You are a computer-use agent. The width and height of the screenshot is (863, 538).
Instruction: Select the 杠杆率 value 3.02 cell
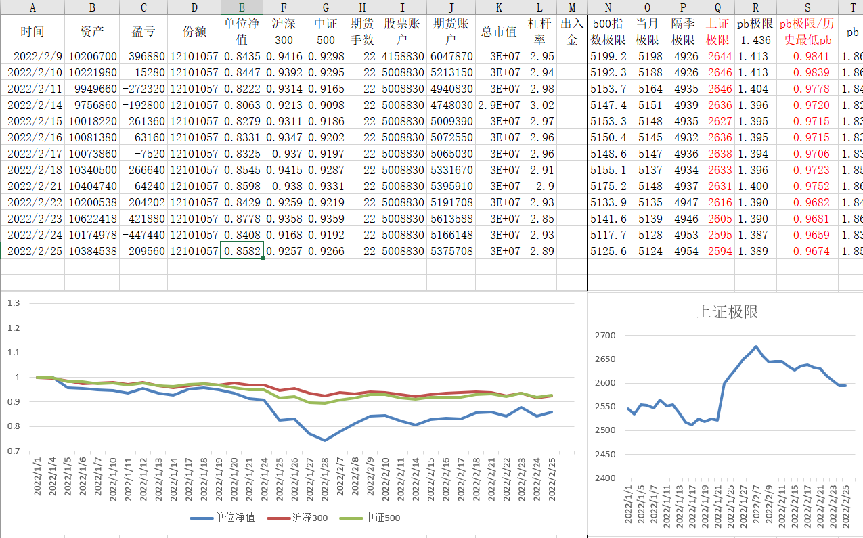pos(539,105)
